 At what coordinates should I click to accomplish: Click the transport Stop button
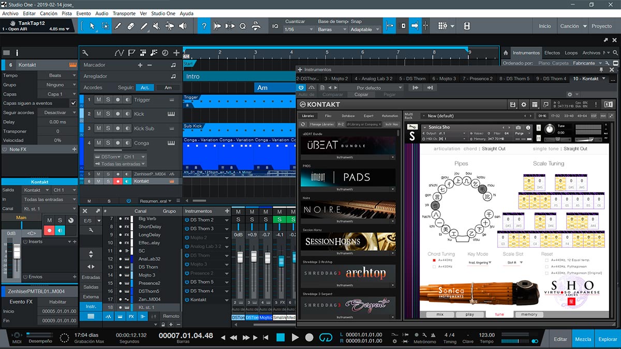(280, 337)
